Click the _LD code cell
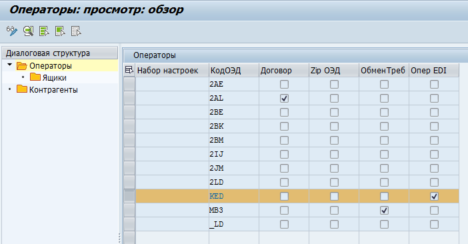Image resolution: width=468 pixels, height=244 pixels. 234,224
